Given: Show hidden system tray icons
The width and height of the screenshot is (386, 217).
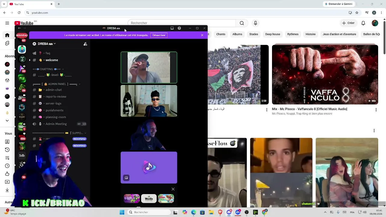Looking at the screenshot, I should pos(325,212).
